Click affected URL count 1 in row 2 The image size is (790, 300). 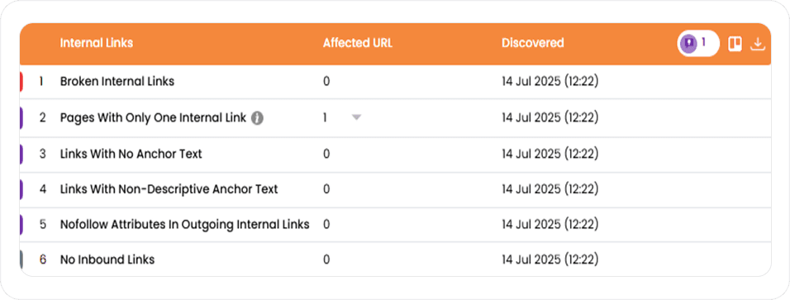coord(326,118)
